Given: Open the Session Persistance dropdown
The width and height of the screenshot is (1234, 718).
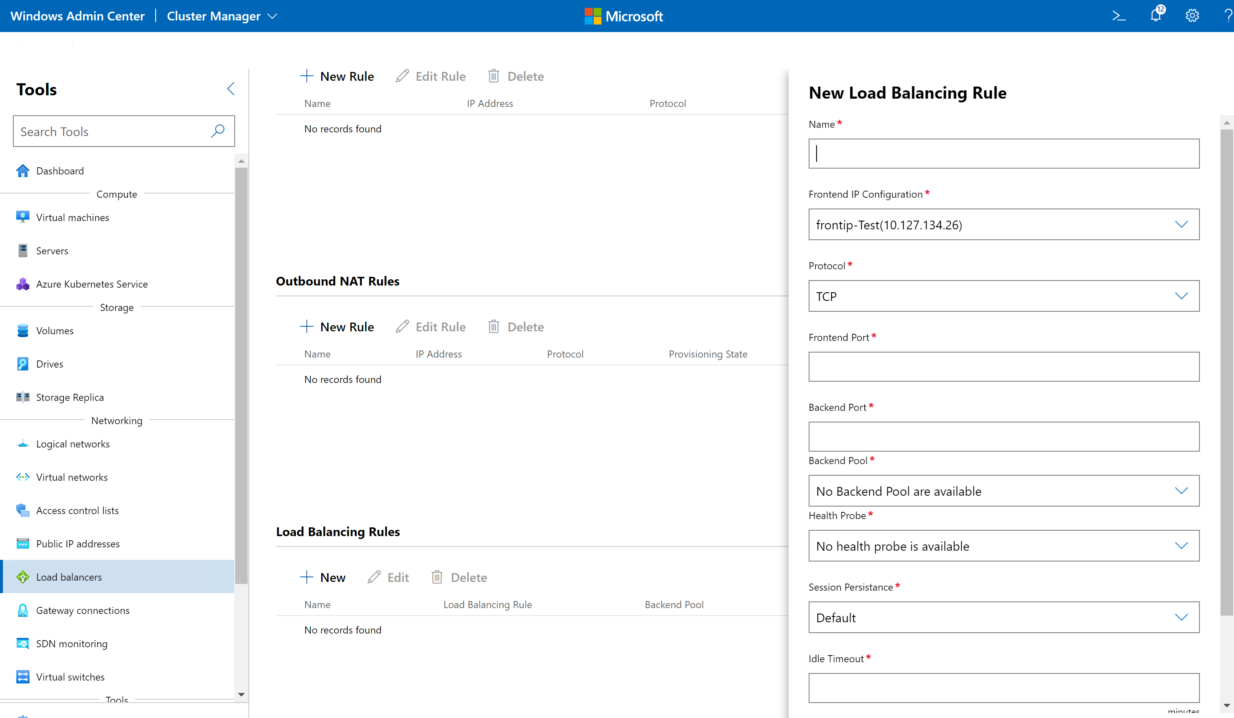Looking at the screenshot, I should click(x=1003, y=618).
